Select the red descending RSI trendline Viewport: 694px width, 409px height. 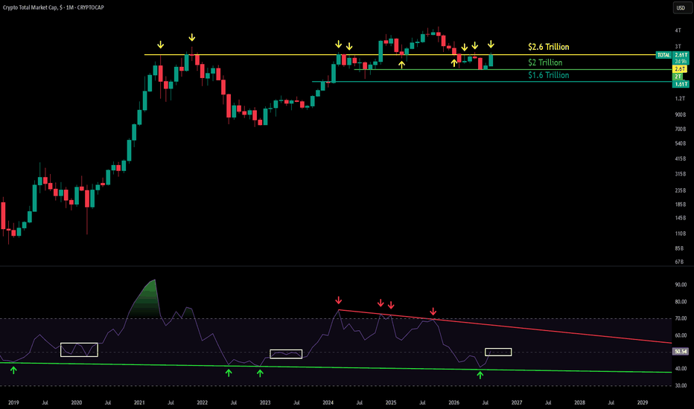pos(505,326)
